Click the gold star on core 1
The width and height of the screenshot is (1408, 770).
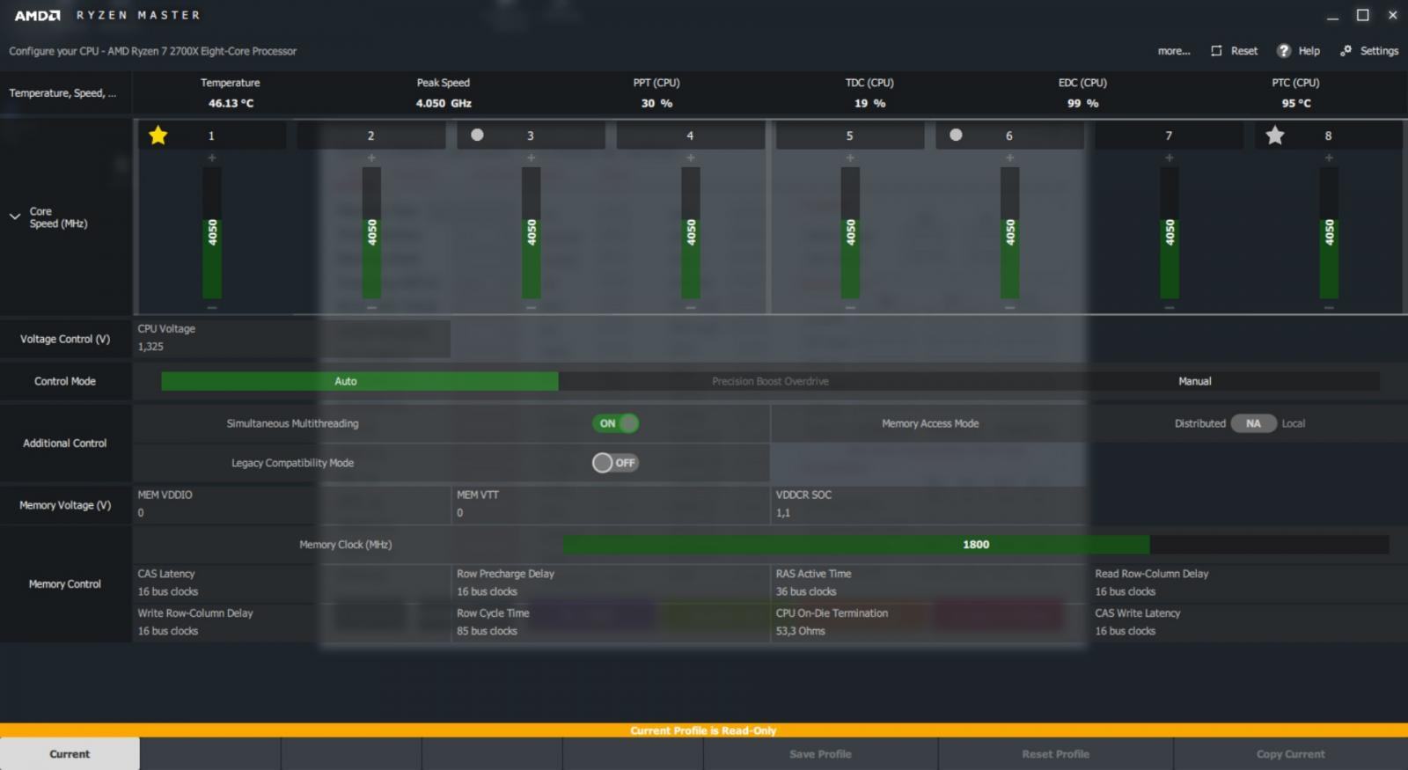(x=158, y=136)
